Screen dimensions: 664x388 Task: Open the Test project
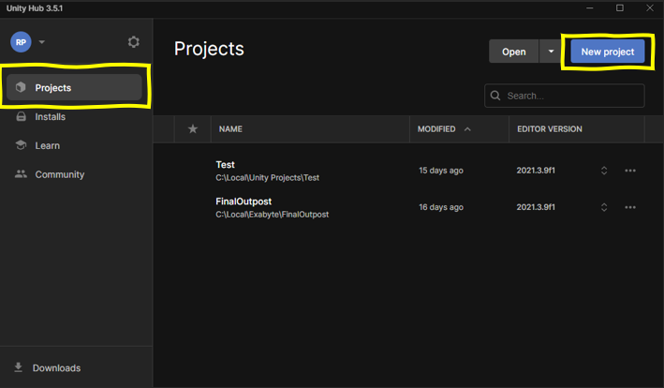click(226, 164)
